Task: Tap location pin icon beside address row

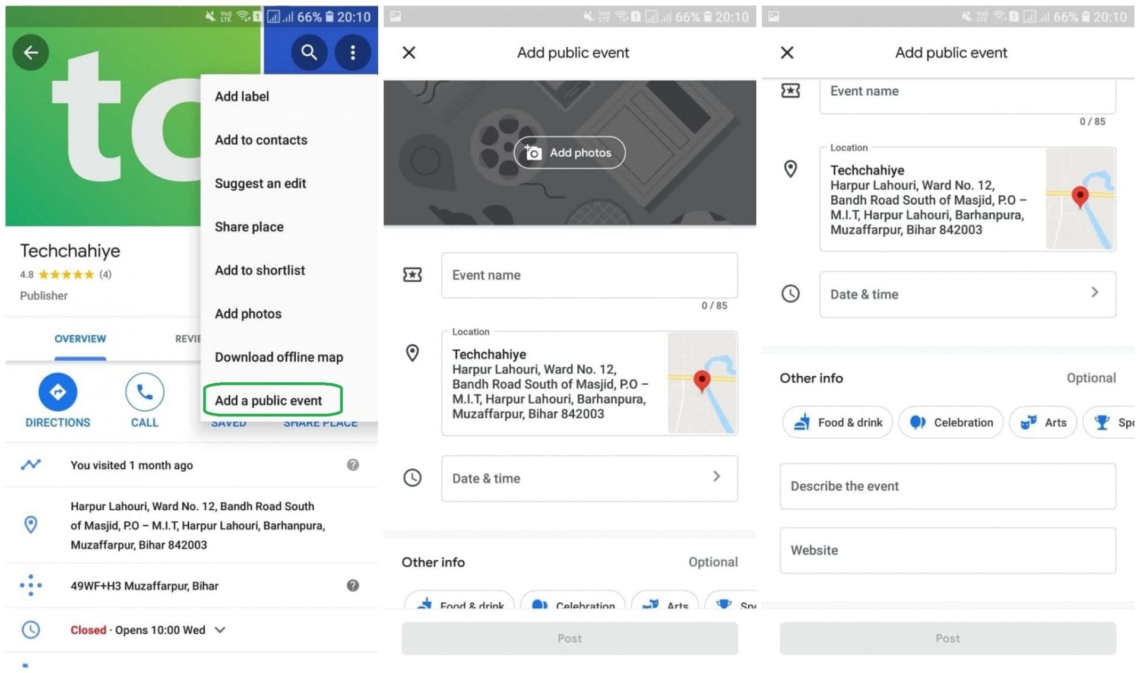Action: 31,525
